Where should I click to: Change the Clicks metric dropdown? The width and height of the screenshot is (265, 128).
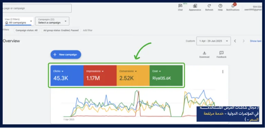[58, 71]
